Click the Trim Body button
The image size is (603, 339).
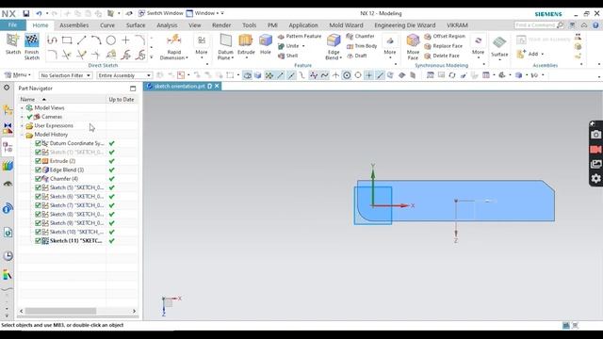[362, 46]
